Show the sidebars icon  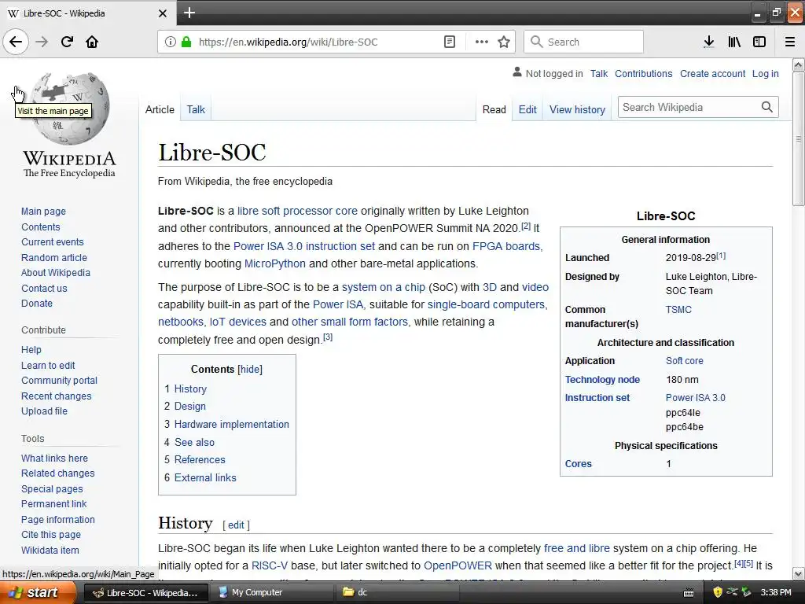tap(759, 42)
